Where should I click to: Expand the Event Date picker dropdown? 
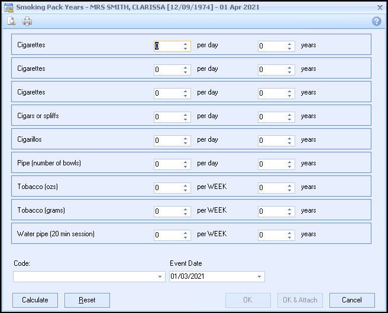click(x=259, y=277)
